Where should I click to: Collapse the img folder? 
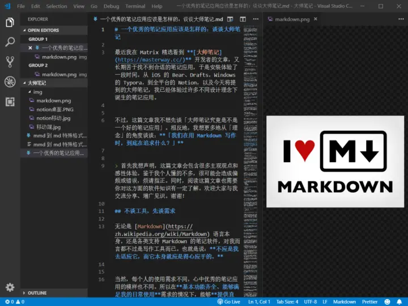(x=54, y=92)
